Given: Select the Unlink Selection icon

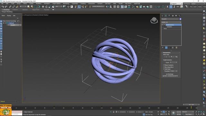Looking at the screenshot, I should point(14,6).
